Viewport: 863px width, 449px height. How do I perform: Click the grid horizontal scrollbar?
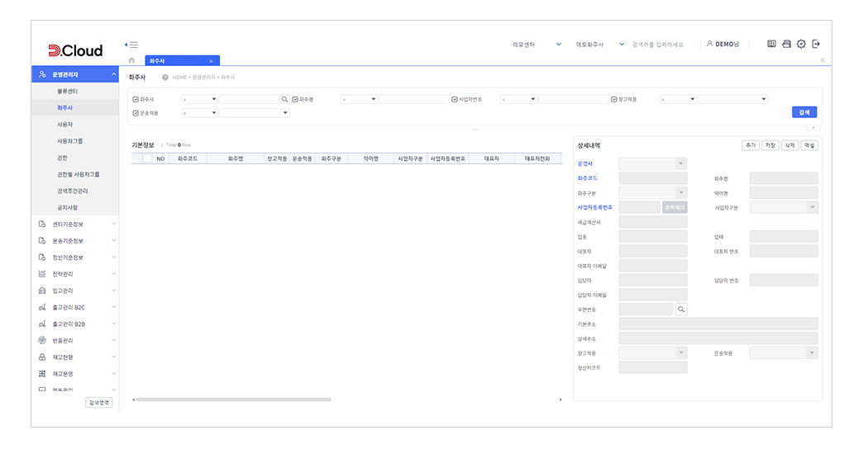point(233,399)
